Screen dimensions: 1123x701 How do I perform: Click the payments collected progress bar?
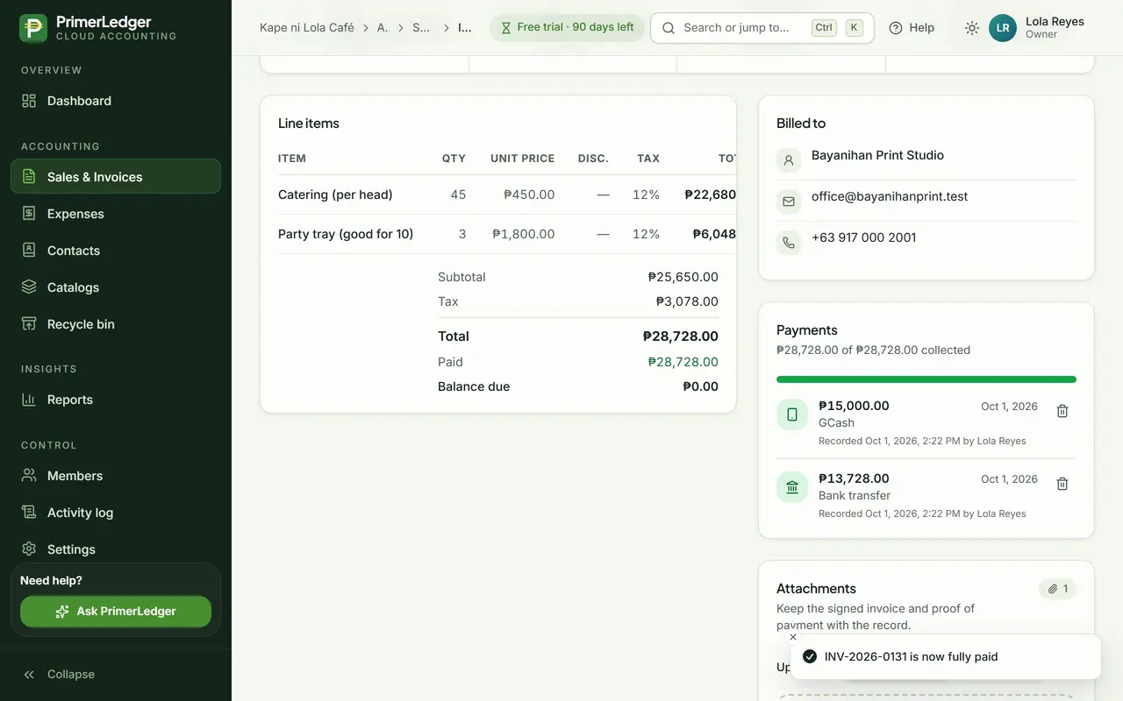click(926, 379)
